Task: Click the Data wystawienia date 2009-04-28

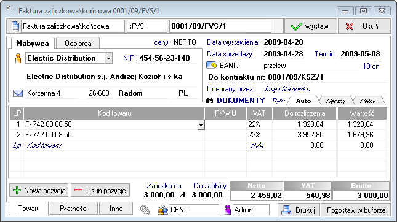Action: click(283, 42)
